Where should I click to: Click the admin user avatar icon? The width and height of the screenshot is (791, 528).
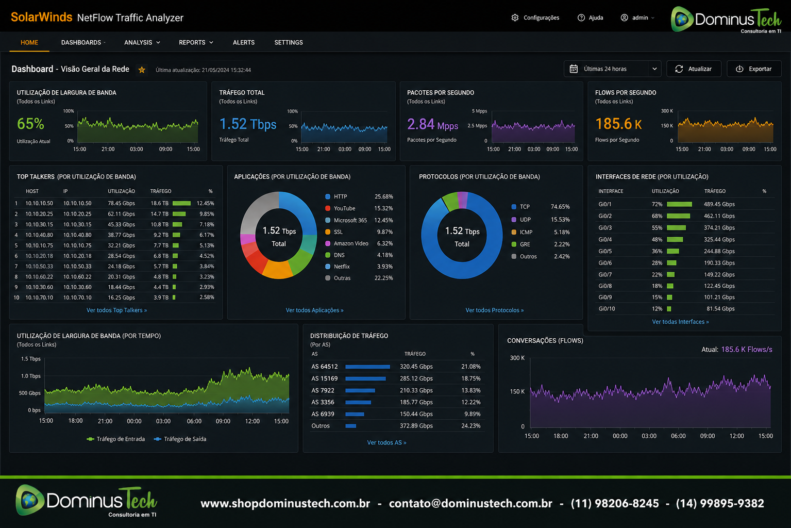[x=624, y=18]
